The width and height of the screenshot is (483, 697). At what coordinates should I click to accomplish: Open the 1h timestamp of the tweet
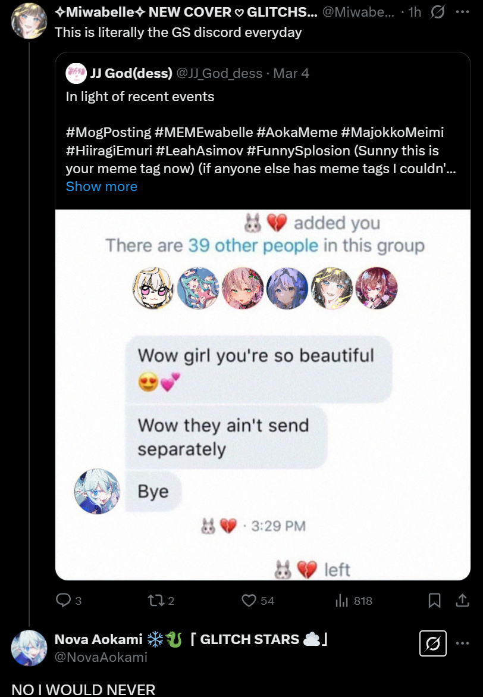[x=415, y=12]
